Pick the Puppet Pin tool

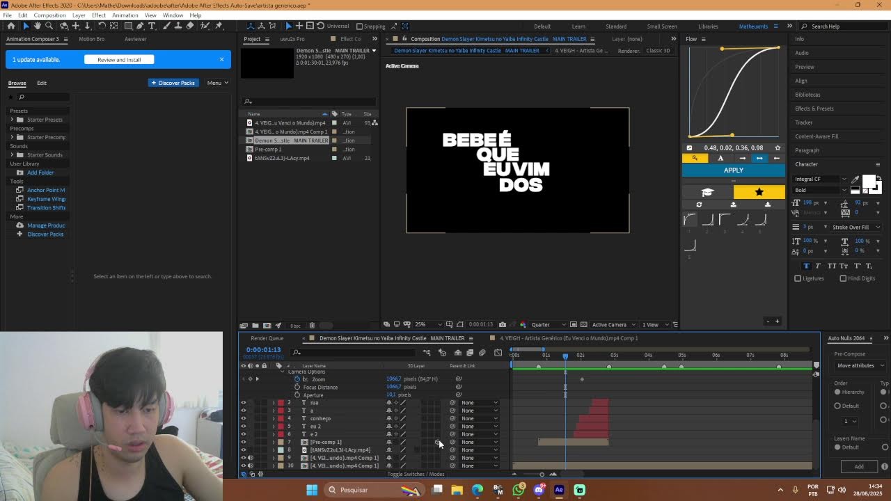pos(219,26)
